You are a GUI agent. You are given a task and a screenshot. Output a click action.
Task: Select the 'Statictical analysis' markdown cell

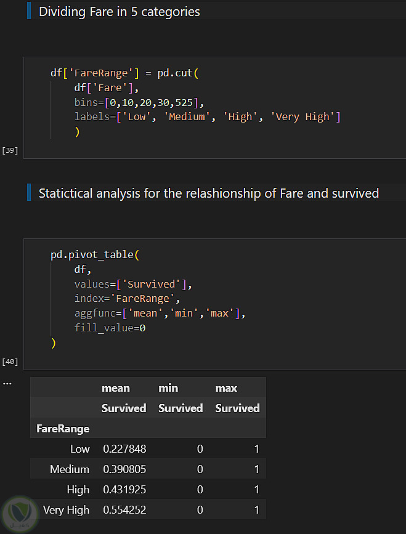click(208, 193)
